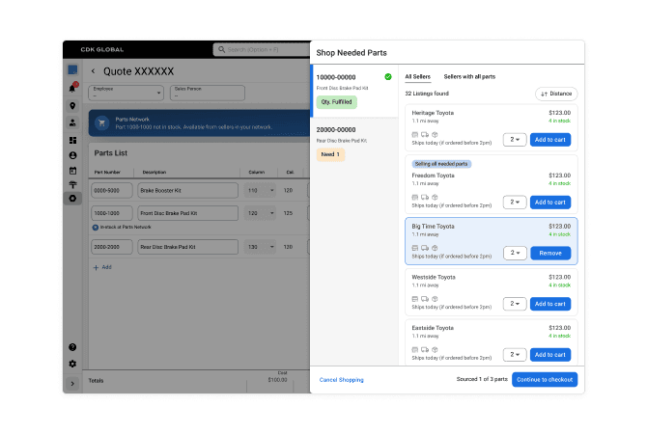Open column dropdown for Rear Disc Brake Pad Kit
The height and width of the screenshot is (434, 647).
tap(260, 247)
